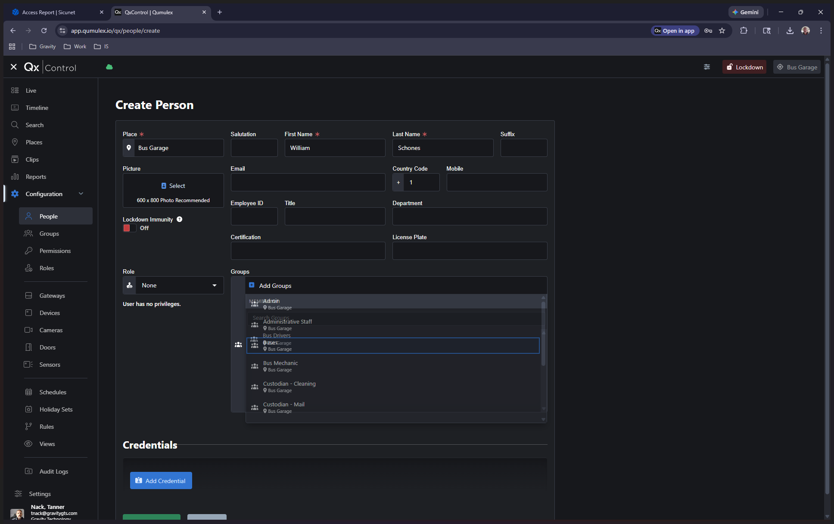Click the Add Credential button
Screen dimensions: 834x524
pyautogui.click(x=161, y=480)
